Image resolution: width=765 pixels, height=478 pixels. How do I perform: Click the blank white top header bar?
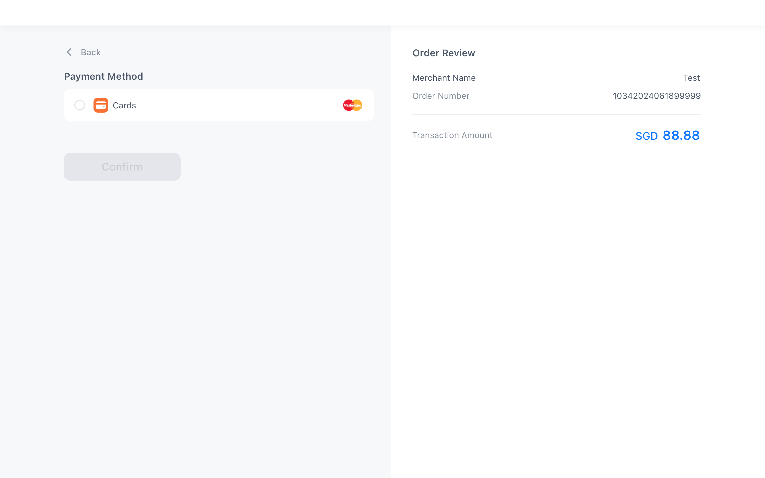(382, 13)
